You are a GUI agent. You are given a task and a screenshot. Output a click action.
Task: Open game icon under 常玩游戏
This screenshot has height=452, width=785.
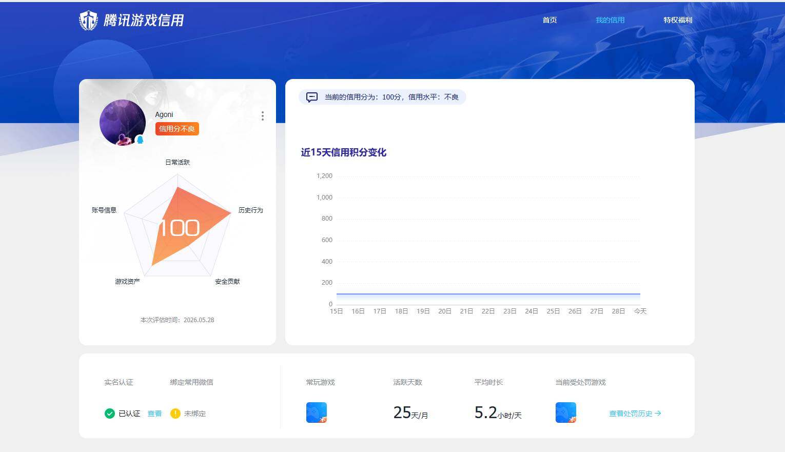(x=317, y=412)
